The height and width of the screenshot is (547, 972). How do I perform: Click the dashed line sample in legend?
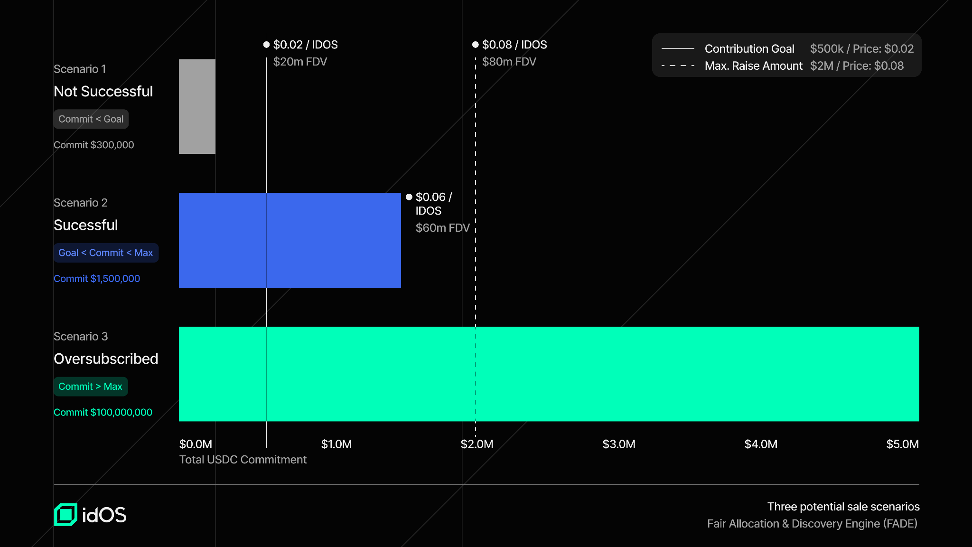(678, 66)
